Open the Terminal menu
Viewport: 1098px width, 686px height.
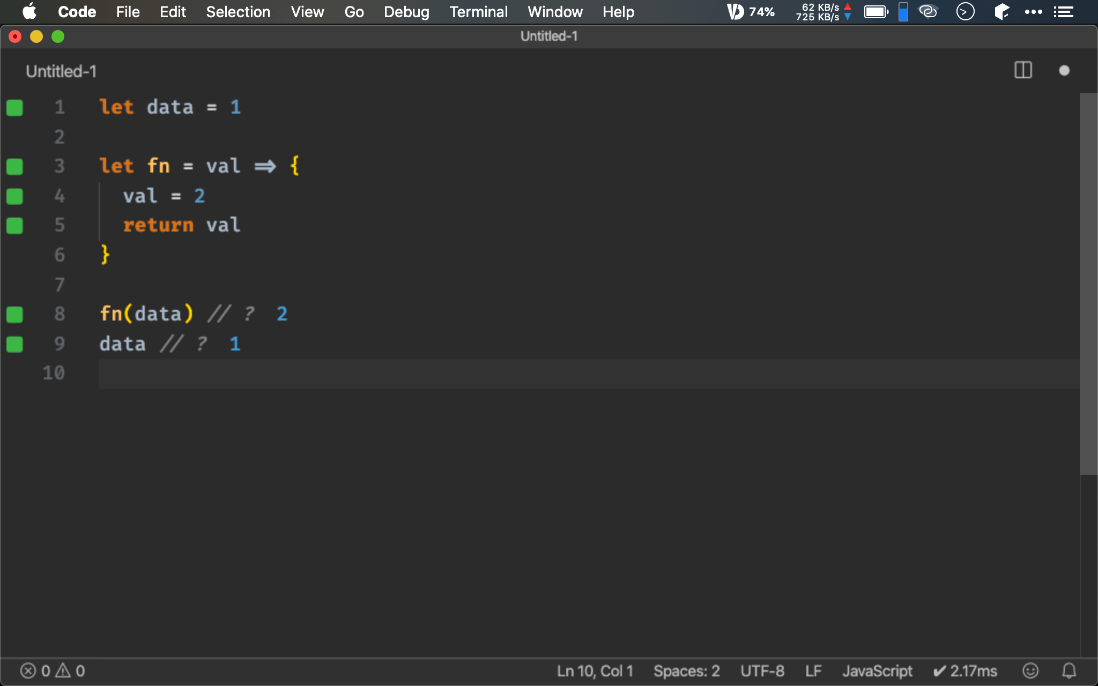point(478,12)
